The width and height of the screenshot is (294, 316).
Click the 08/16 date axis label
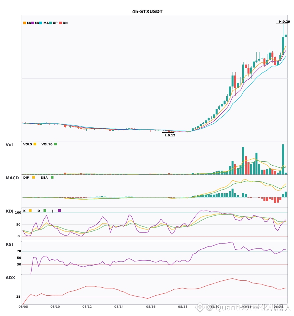point(151,307)
